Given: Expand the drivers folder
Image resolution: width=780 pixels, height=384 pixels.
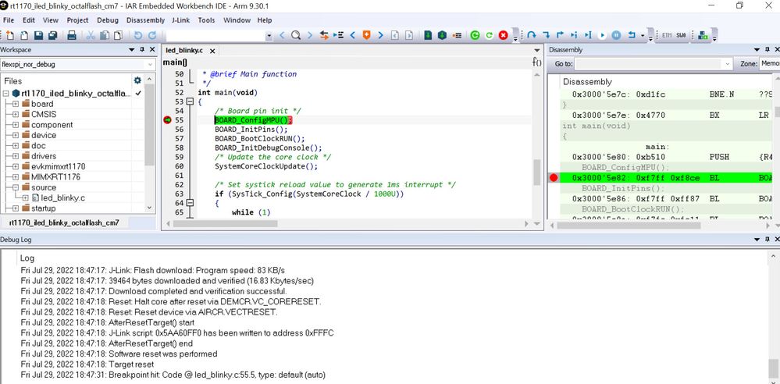Looking at the screenshot, I should click(16, 156).
